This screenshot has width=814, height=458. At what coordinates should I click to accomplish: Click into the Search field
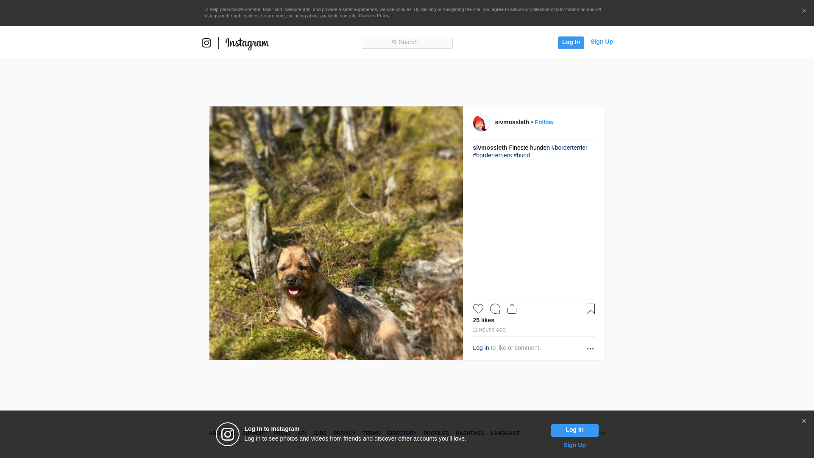pos(407,42)
